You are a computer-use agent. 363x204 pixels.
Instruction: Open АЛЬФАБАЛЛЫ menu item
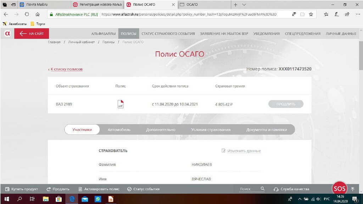[x=104, y=34]
